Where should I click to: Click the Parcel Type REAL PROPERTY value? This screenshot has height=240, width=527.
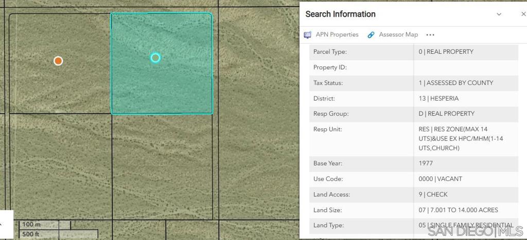pyautogui.click(x=446, y=52)
